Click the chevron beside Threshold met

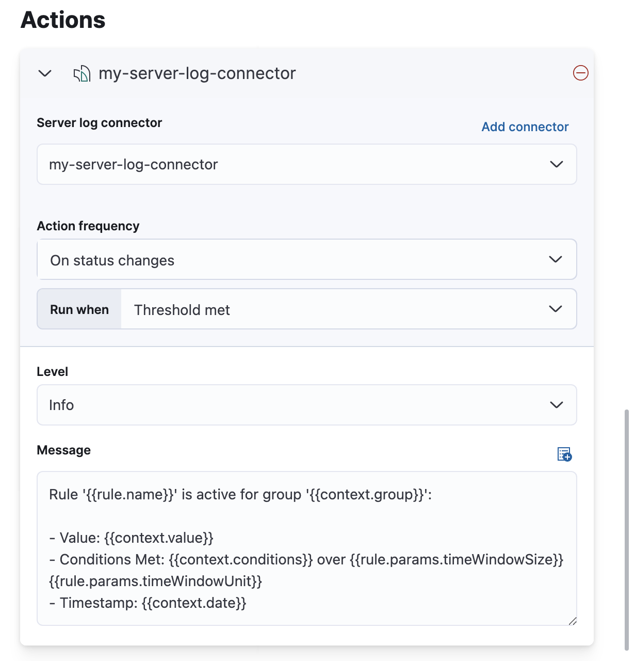pyautogui.click(x=556, y=309)
